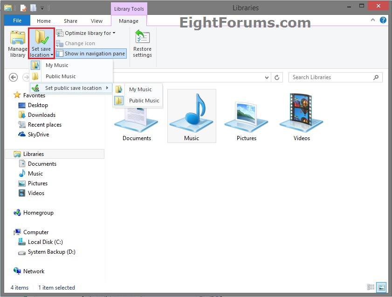Click the Help question mark icon
Image resolution: width=392 pixels, height=297 pixels.
click(x=383, y=20)
